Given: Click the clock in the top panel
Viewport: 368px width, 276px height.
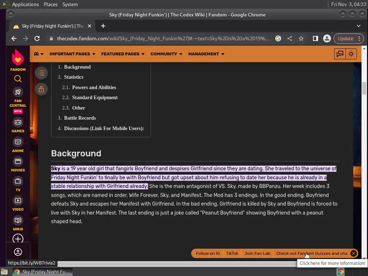Looking at the screenshot, I should [348, 4].
